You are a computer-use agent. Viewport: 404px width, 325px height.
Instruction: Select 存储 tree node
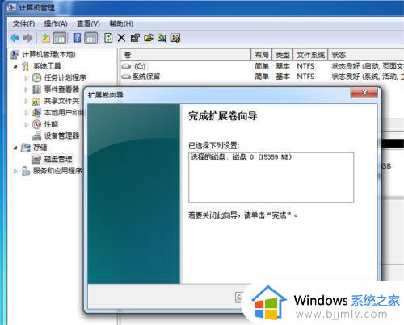click(x=40, y=148)
